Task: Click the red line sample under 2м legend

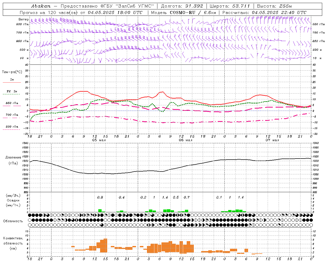Action: point(12,82)
